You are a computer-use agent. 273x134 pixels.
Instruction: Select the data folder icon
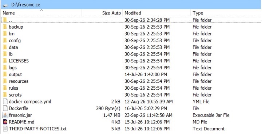tap(5, 47)
